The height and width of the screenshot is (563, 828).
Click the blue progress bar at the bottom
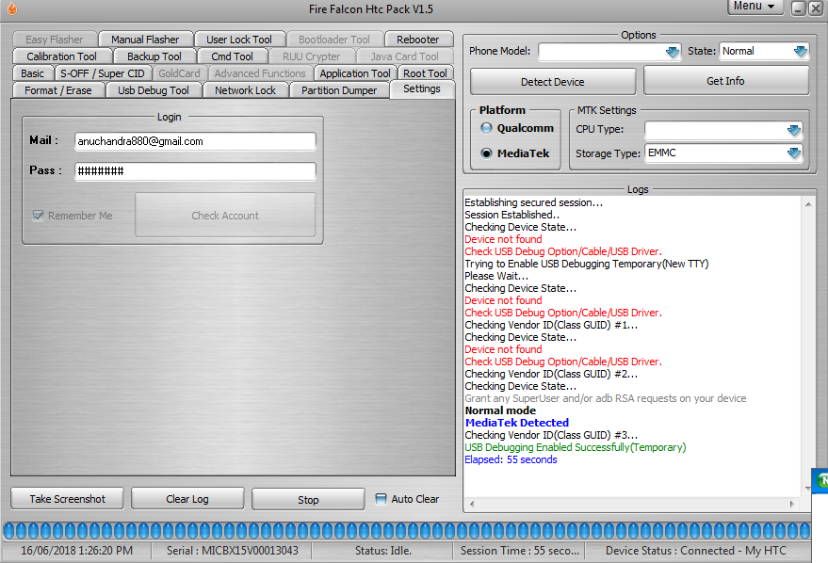pos(407,531)
